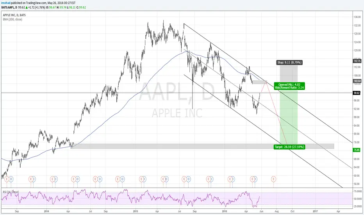Click the 2015 label on the time axis

(136, 211)
